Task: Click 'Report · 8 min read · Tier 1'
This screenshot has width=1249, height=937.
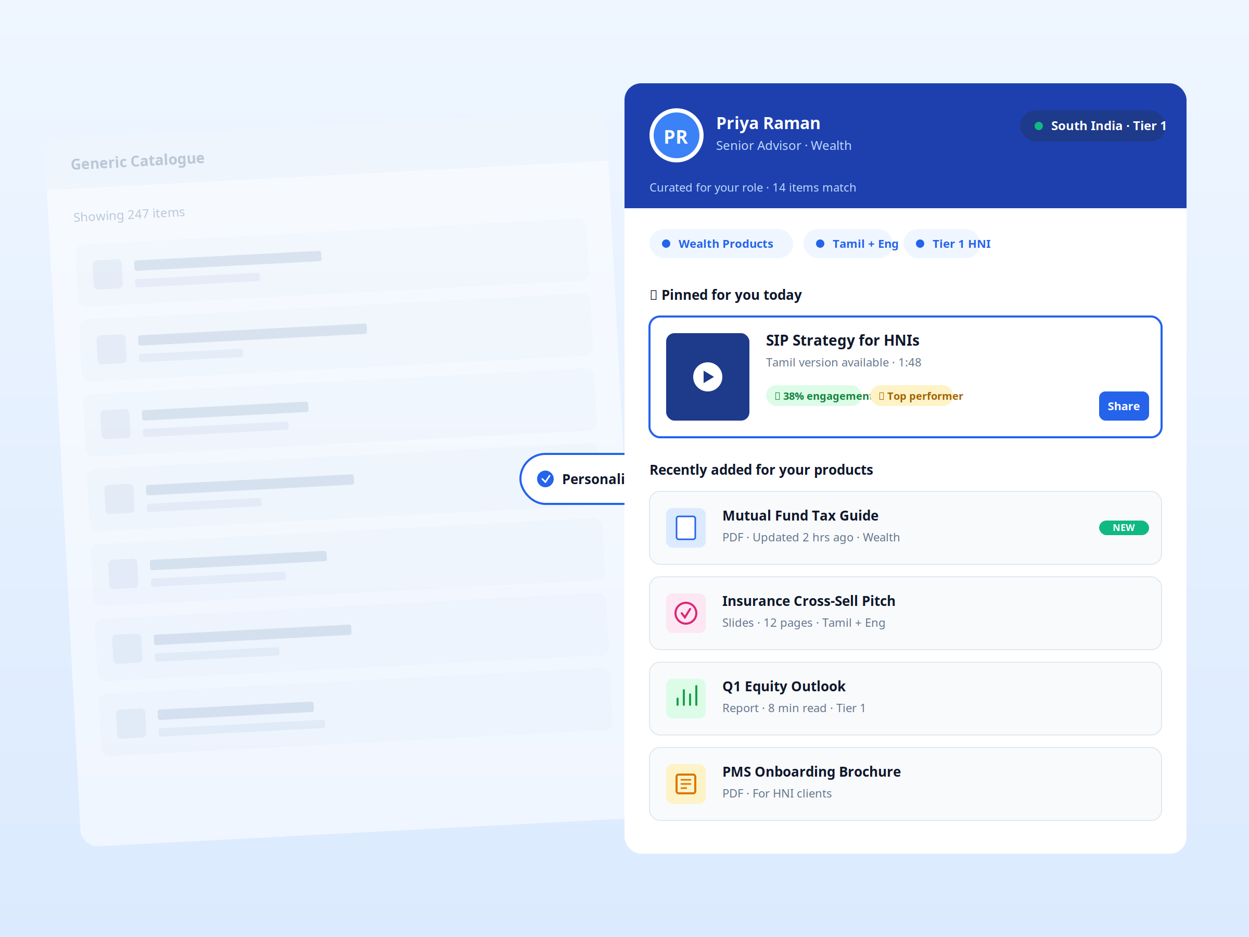Action: [x=794, y=708]
